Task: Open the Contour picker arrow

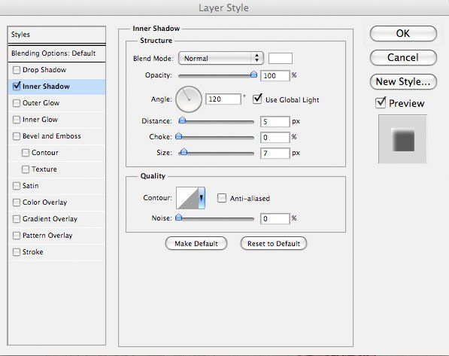Action: click(202, 198)
